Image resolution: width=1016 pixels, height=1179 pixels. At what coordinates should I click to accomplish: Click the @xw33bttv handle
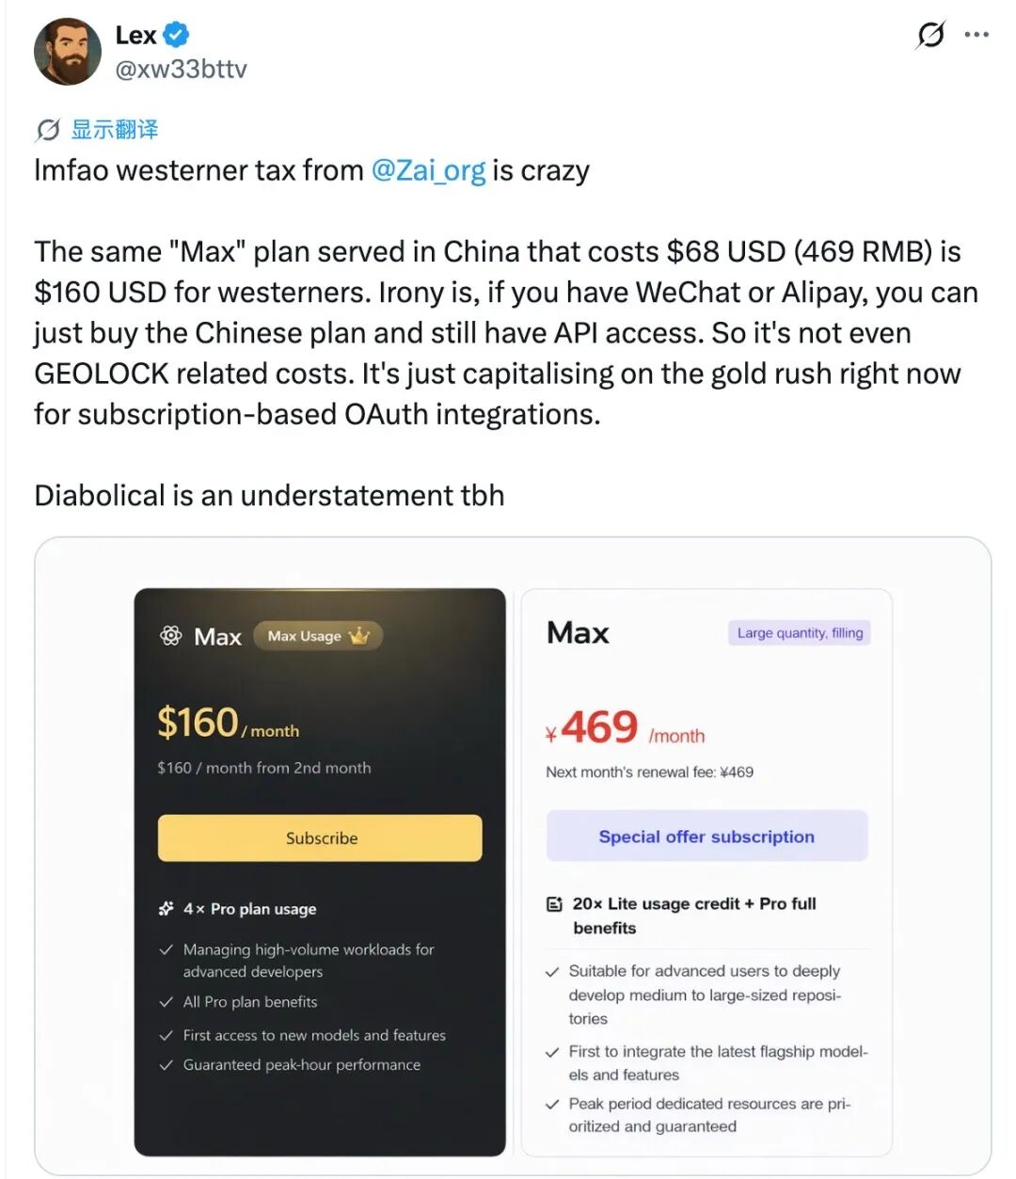[x=181, y=69]
